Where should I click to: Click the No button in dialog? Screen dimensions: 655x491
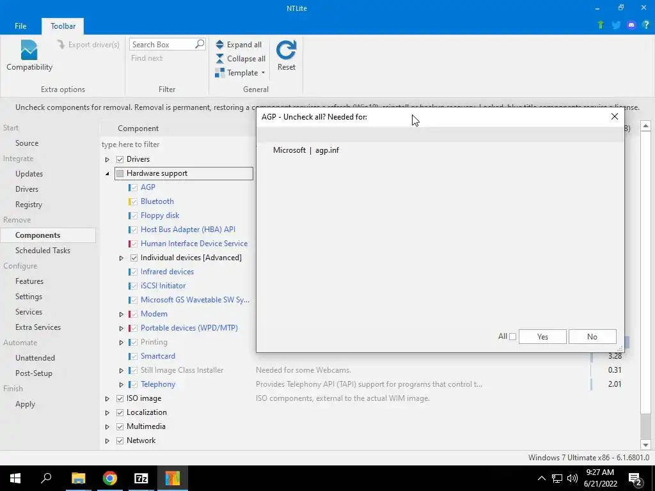pyautogui.click(x=592, y=336)
